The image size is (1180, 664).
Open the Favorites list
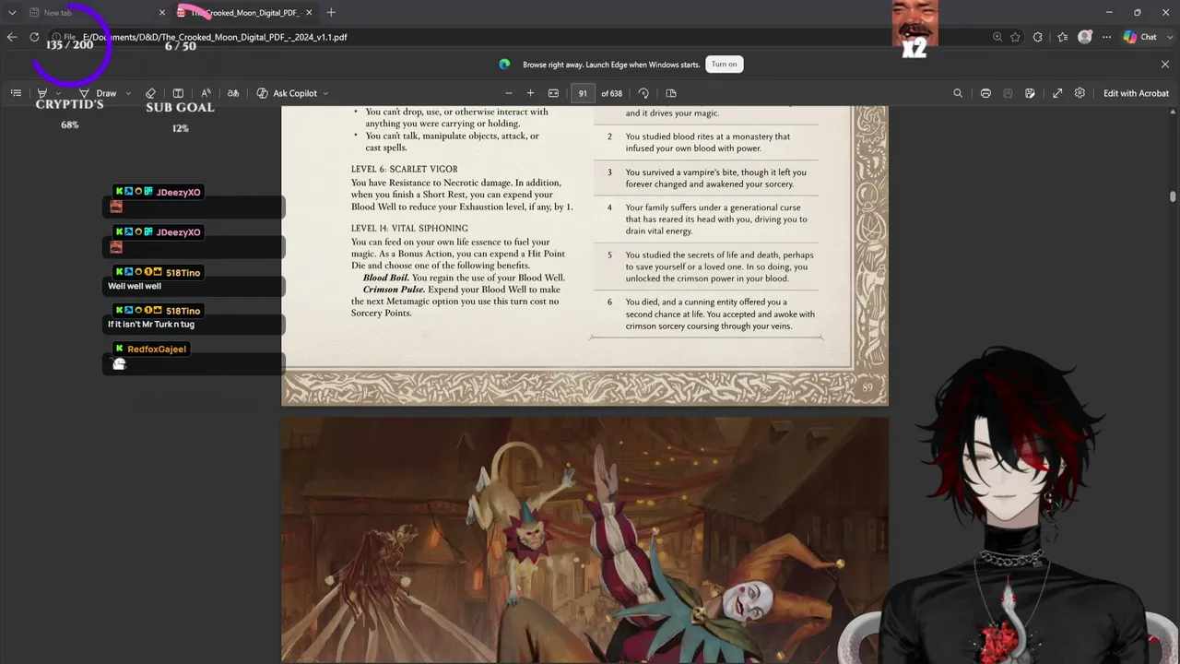pyautogui.click(x=1063, y=37)
